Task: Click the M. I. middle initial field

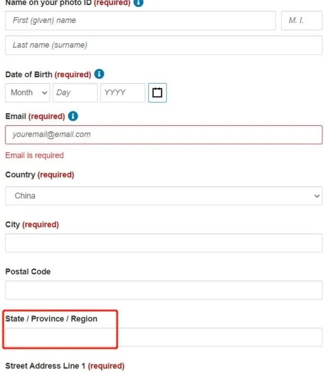Action: [302, 20]
